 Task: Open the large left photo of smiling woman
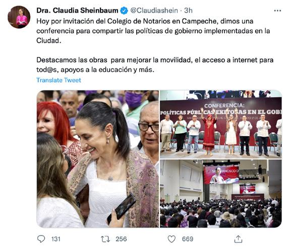click(98, 159)
